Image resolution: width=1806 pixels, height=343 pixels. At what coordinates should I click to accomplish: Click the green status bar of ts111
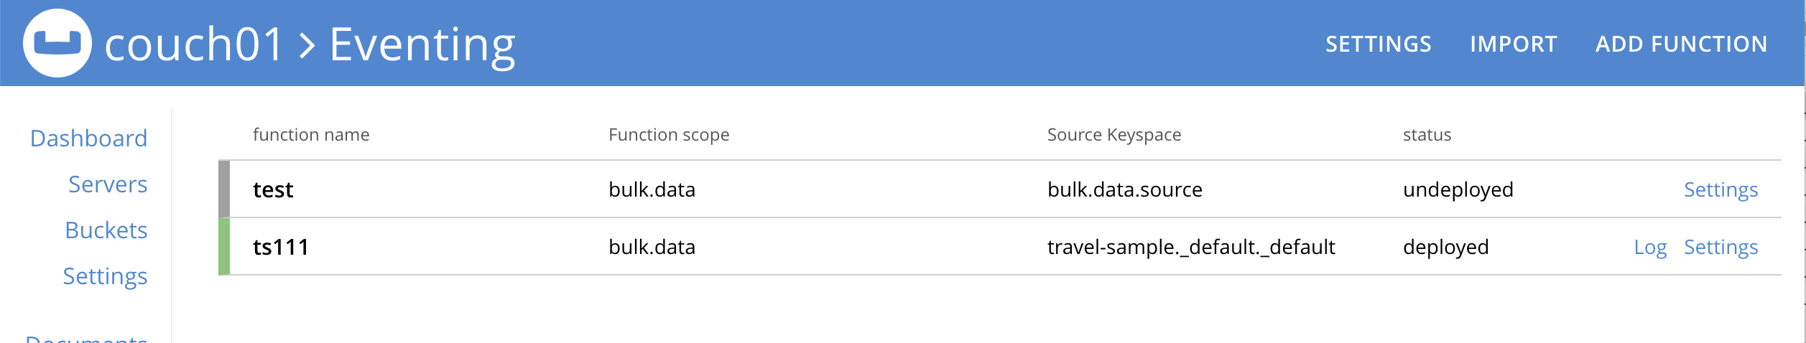click(x=224, y=247)
